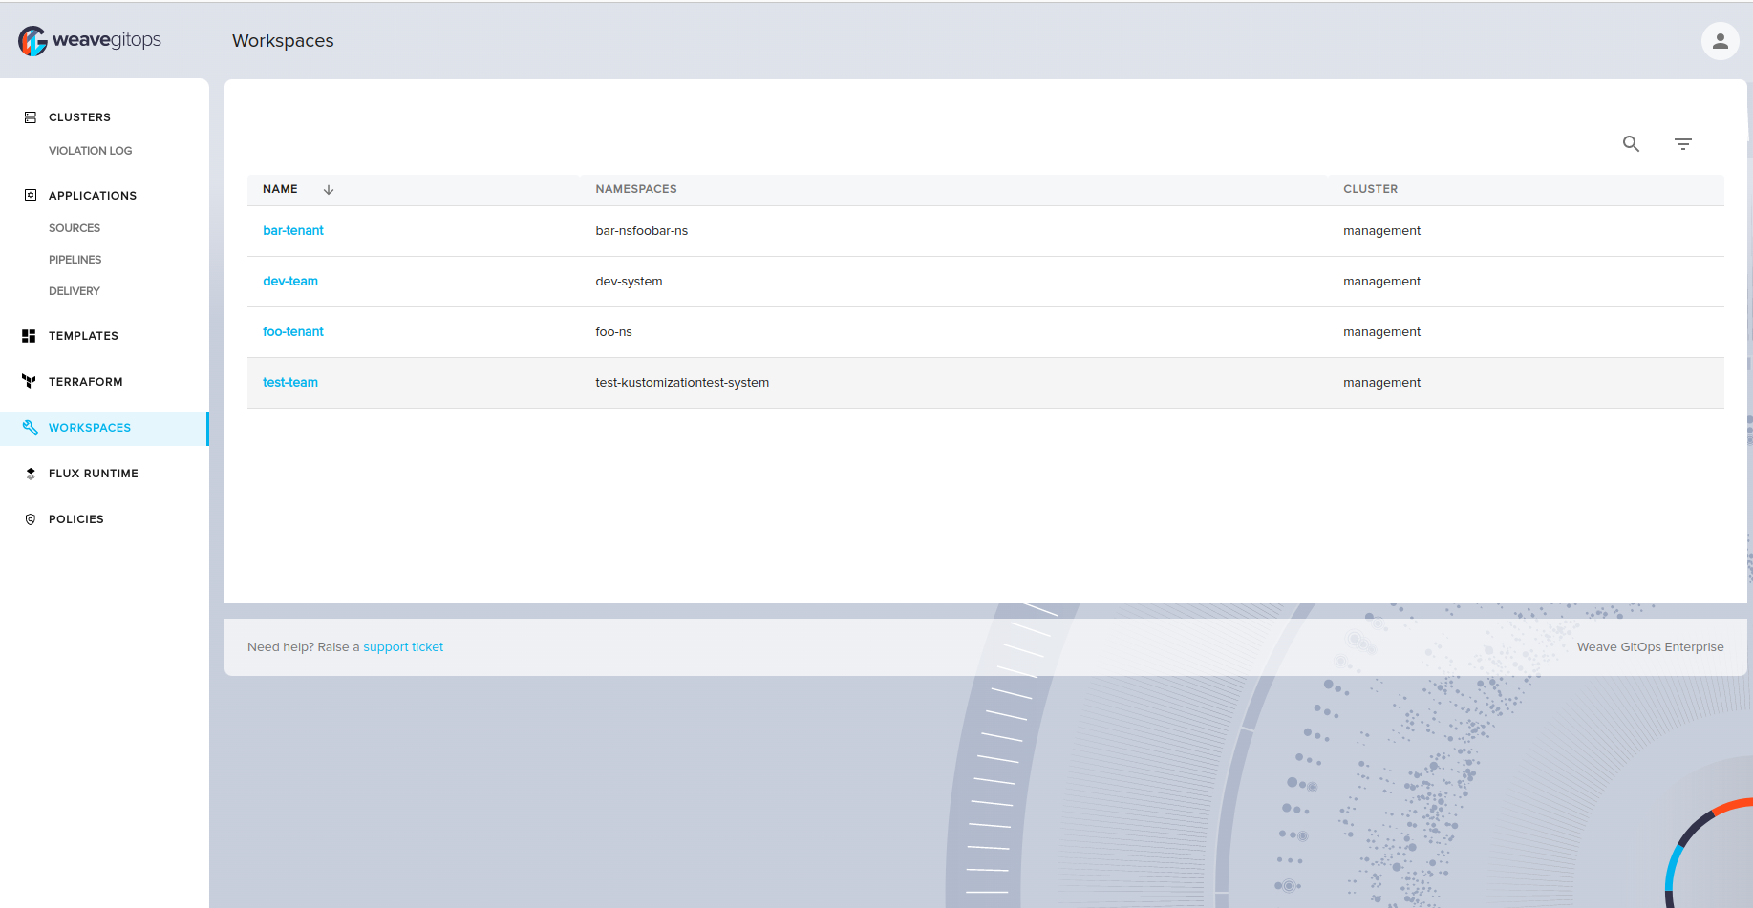Viewport: 1753px width, 908px height.
Task: Open Delivery in the sidebar
Action: [x=75, y=291]
